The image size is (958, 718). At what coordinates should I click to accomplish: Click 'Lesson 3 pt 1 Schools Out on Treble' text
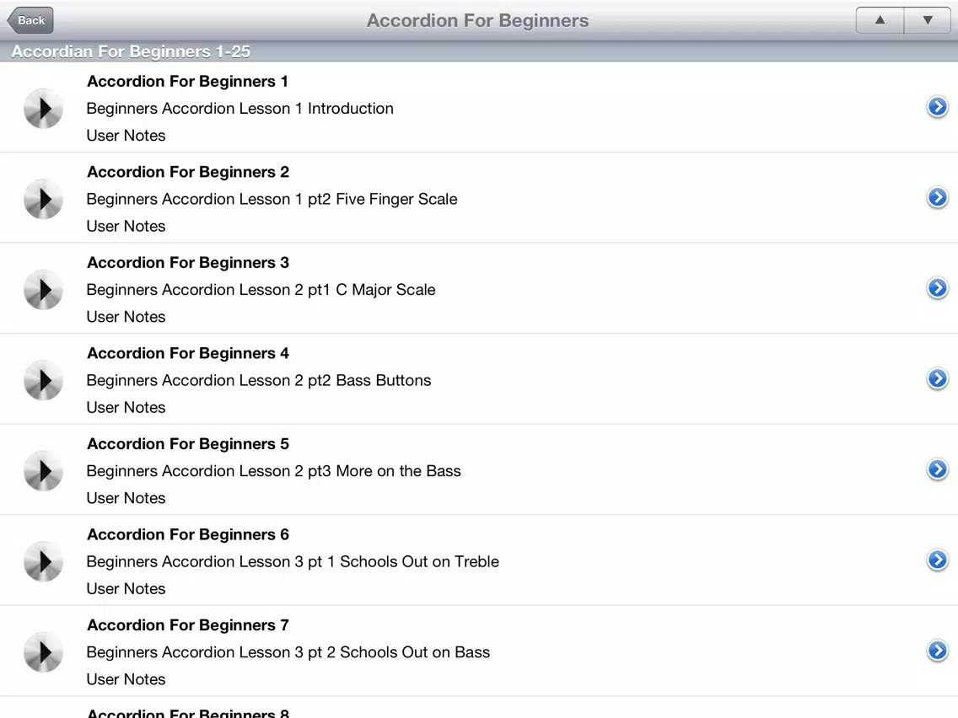coord(369,562)
